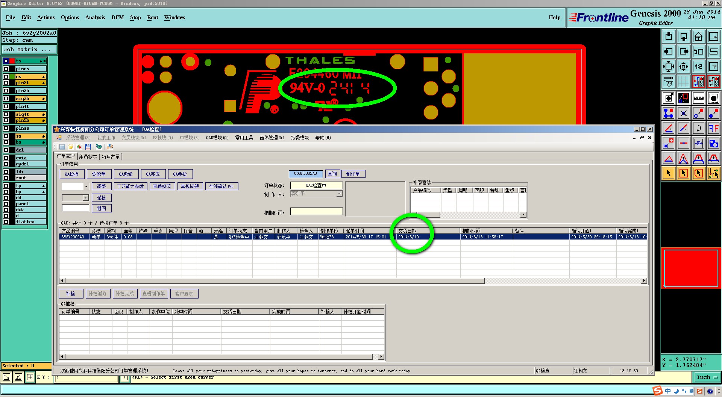Click the red overview thumbnail in Genesis panel
This screenshot has width=722, height=397.
(x=691, y=268)
